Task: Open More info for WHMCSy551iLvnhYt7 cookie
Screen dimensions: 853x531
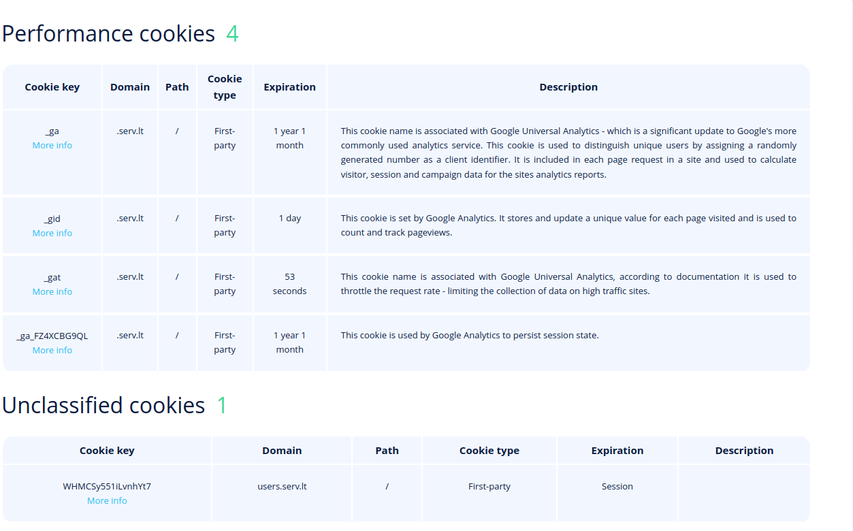Action: tap(107, 500)
